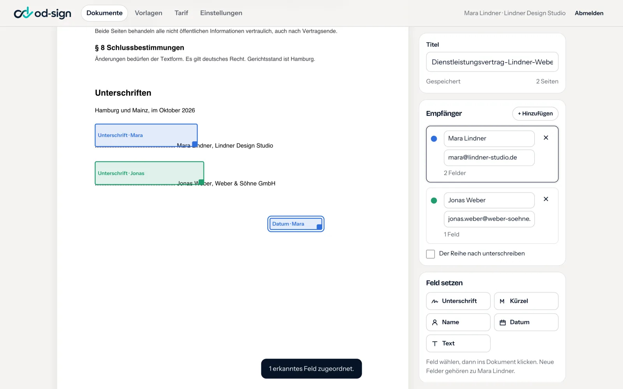
Task: Click Abmelden to log out
Action: 589,13
